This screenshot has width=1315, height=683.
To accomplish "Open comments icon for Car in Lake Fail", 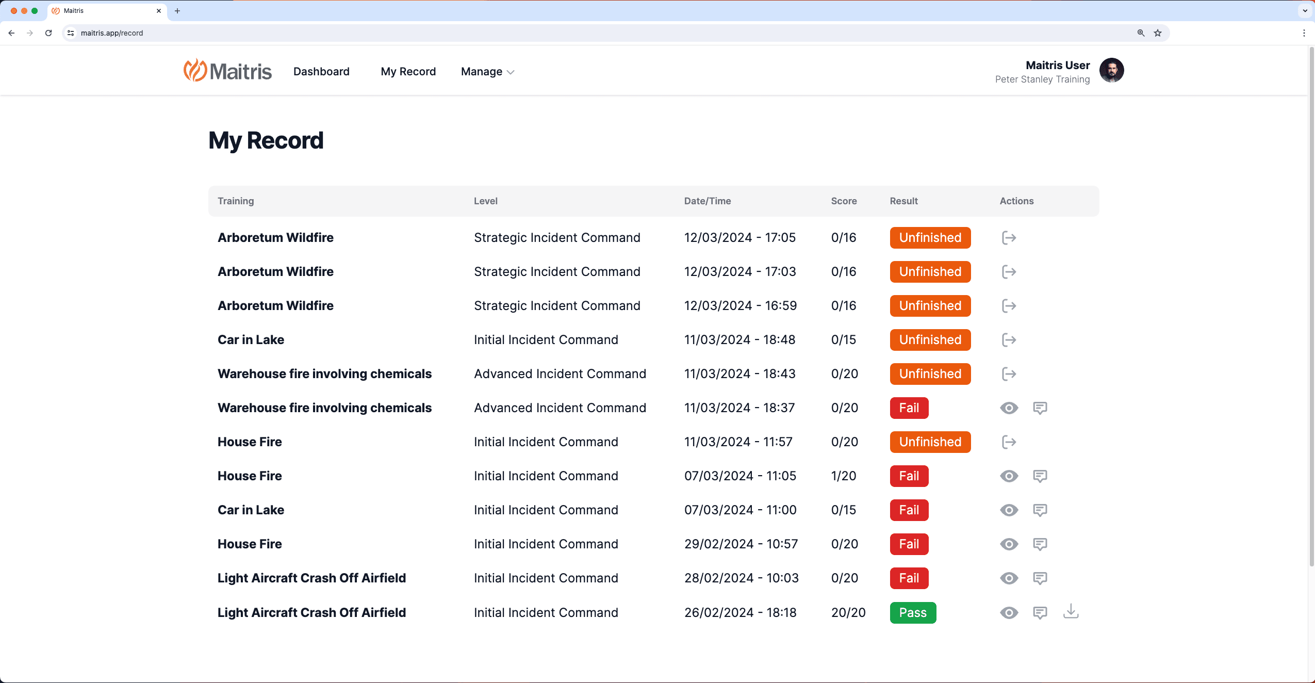I will (x=1040, y=510).
